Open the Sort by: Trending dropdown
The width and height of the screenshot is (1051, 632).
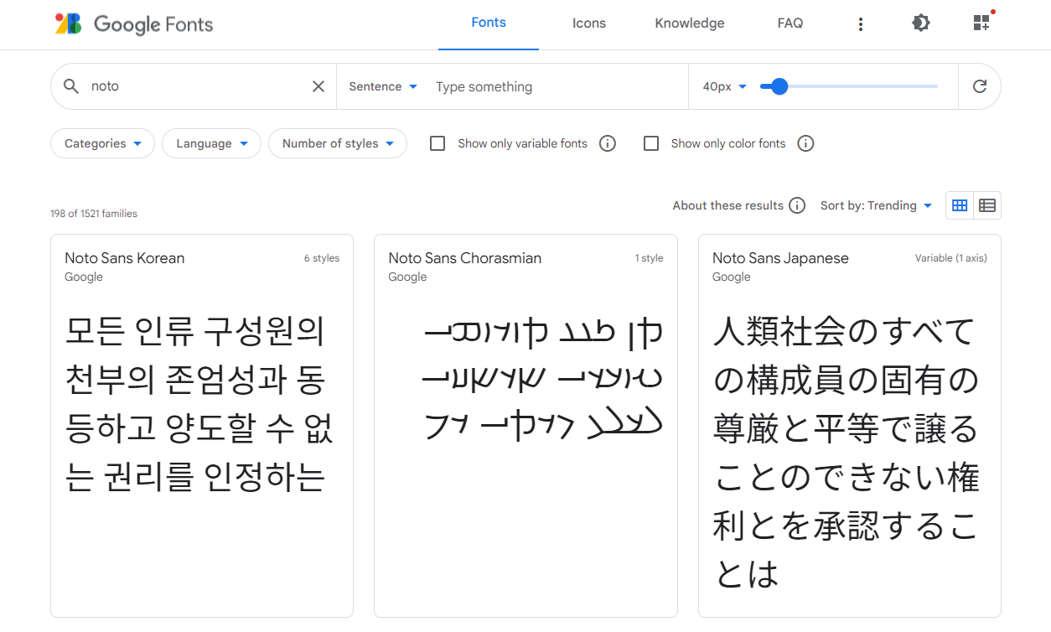pyautogui.click(x=877, y=205)
